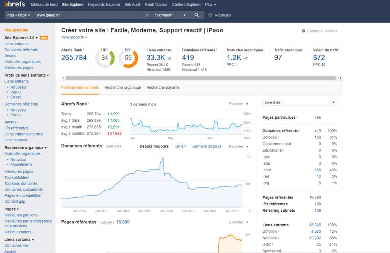Screen dimensions: 390x253
Task: Switch chart range to "Un an"
Action: click(181, 145)
